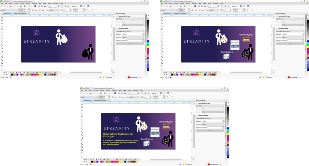Click the Open icon in top-left window

coord(5,6)
